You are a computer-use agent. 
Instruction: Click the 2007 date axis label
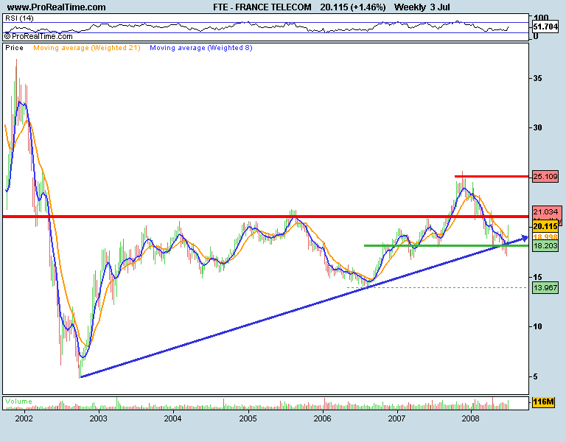(x=396, y=418)
